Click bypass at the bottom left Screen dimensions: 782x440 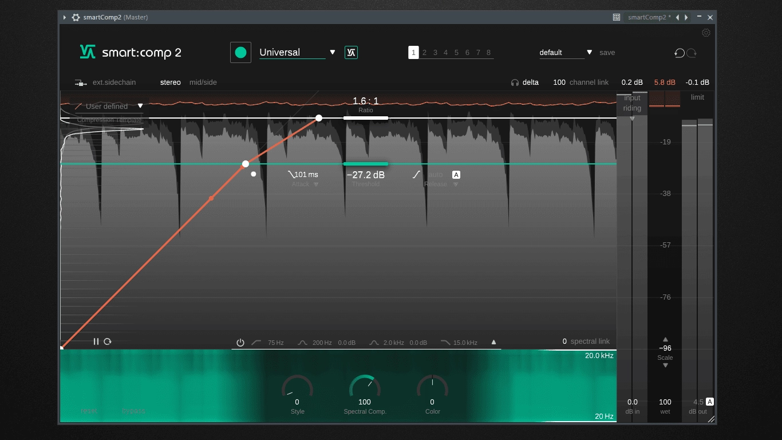click(x=133, y=411)
